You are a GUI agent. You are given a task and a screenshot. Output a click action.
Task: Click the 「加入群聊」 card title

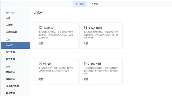pos(95,28)
